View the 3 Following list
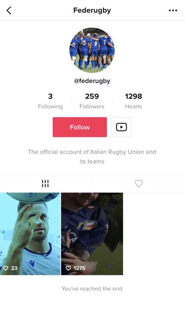Image resolution: width=185 pixels, height=320 pixels. pyautogui.click(x=50, y=101)
